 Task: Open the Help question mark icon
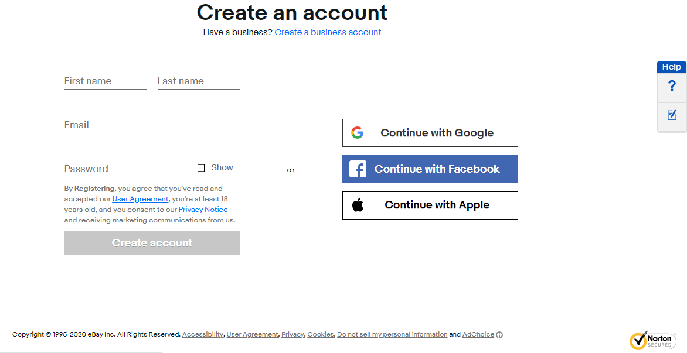pos(672,86)
